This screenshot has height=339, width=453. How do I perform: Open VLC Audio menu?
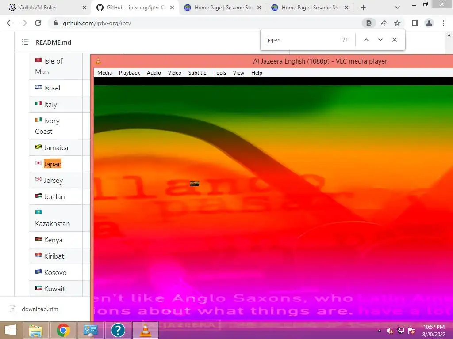coord(154,73)
